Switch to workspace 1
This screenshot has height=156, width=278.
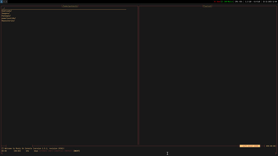[2, 2]
